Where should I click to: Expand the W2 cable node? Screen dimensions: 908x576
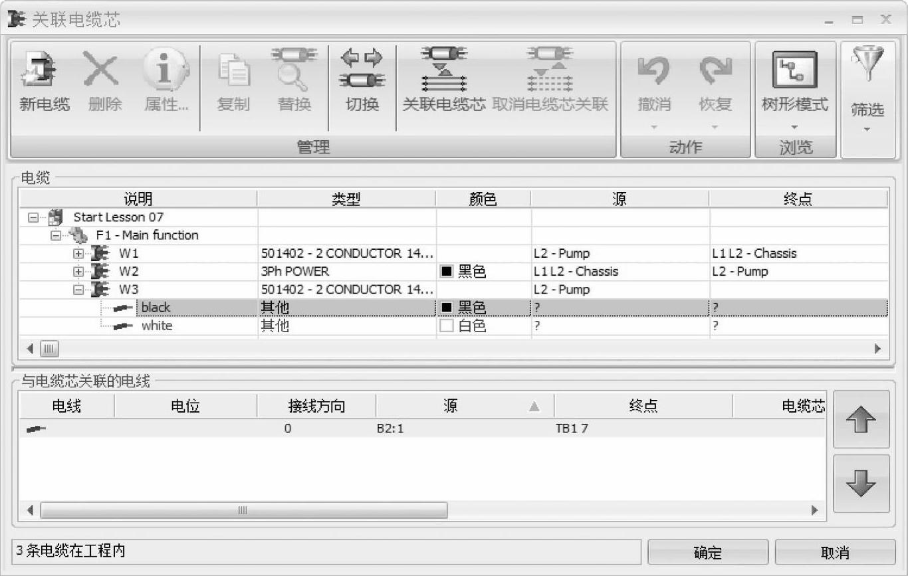click(x=78, y=271)
